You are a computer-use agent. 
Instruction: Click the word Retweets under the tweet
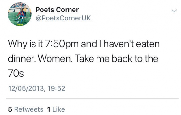(x=29, y=109)
